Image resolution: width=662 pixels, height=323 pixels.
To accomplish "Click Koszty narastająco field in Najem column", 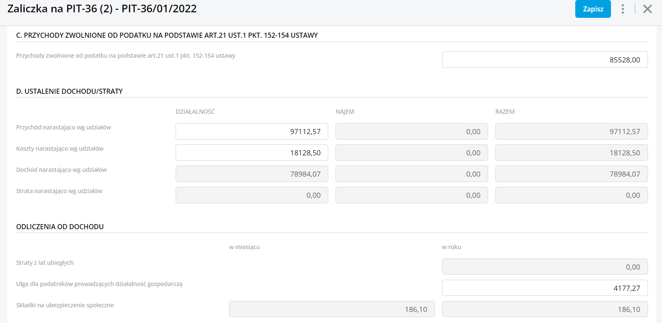I will pyautogui.click(x=412, y=153).
